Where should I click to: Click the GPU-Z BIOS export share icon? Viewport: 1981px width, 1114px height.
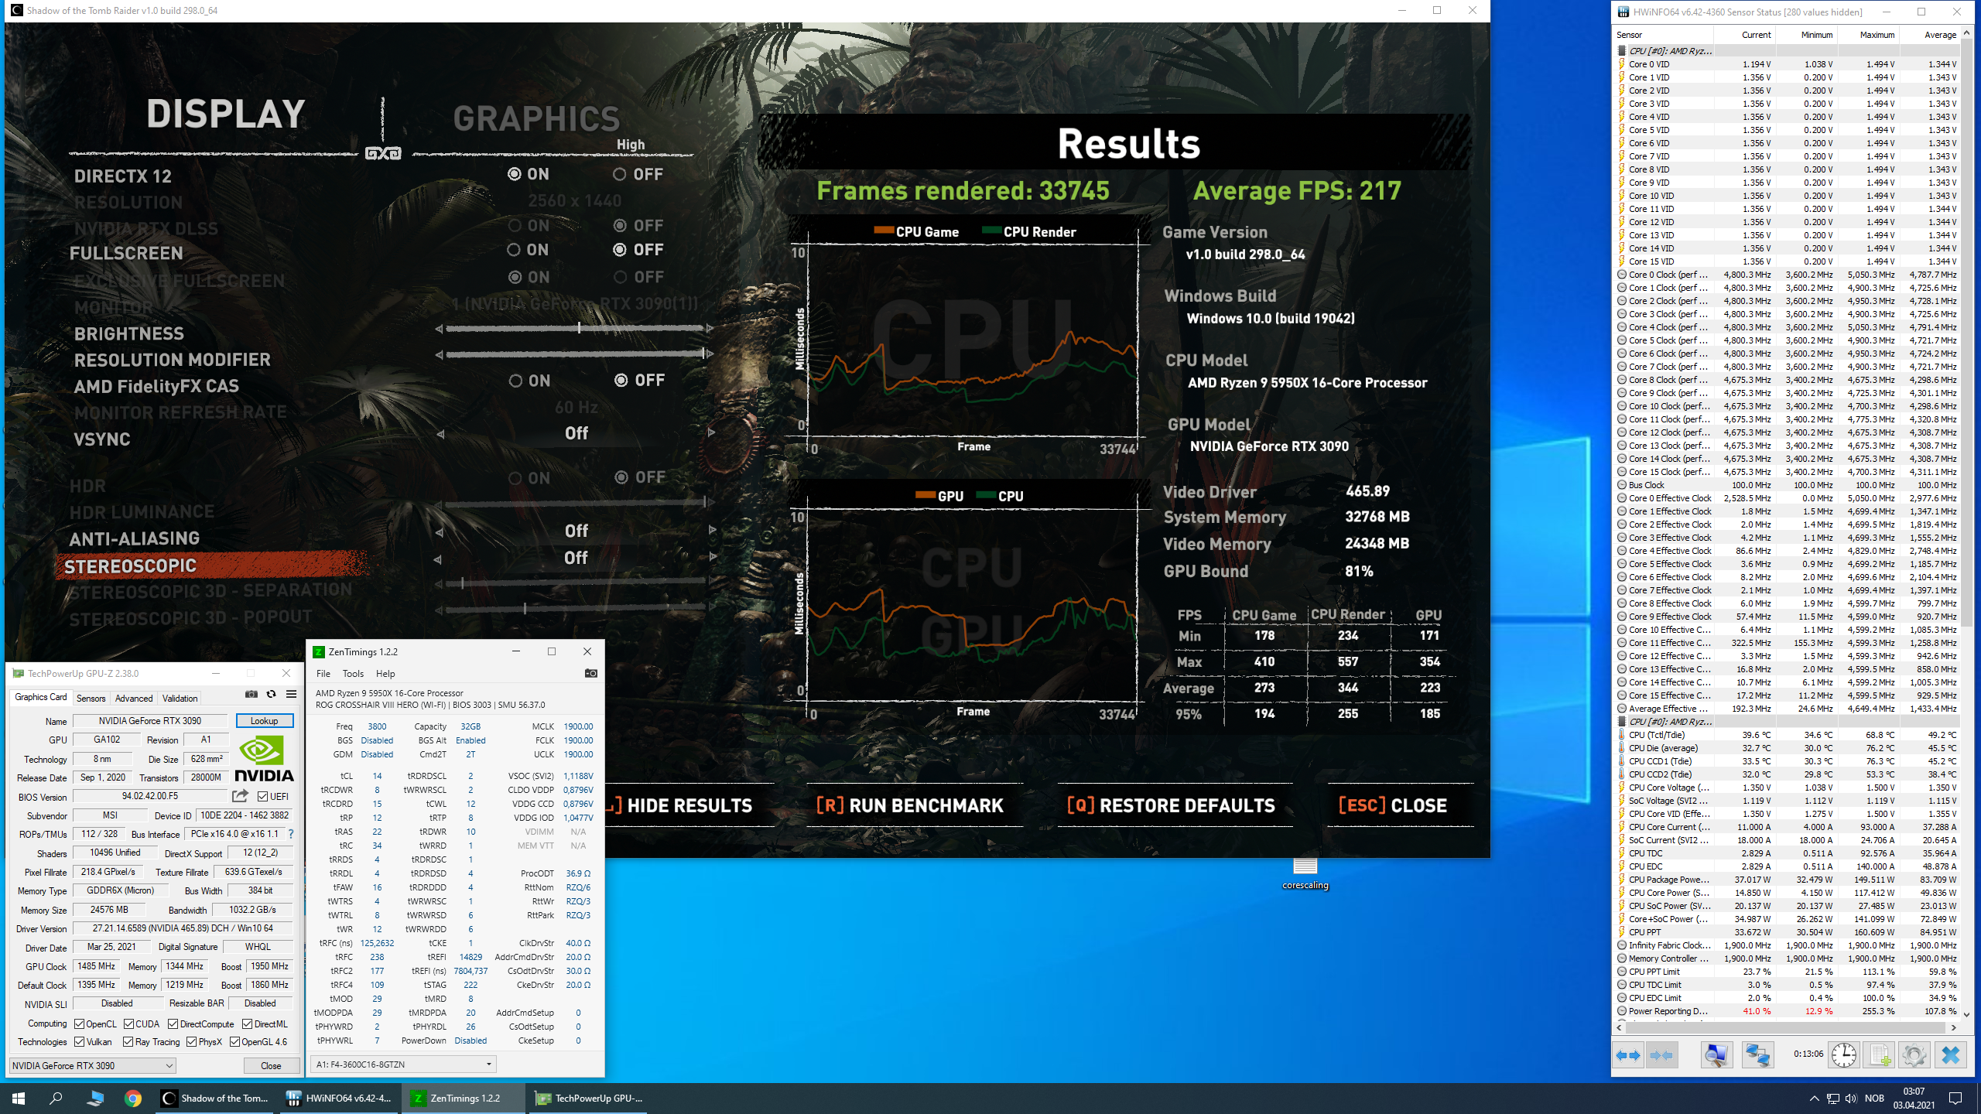coord(240,796)
